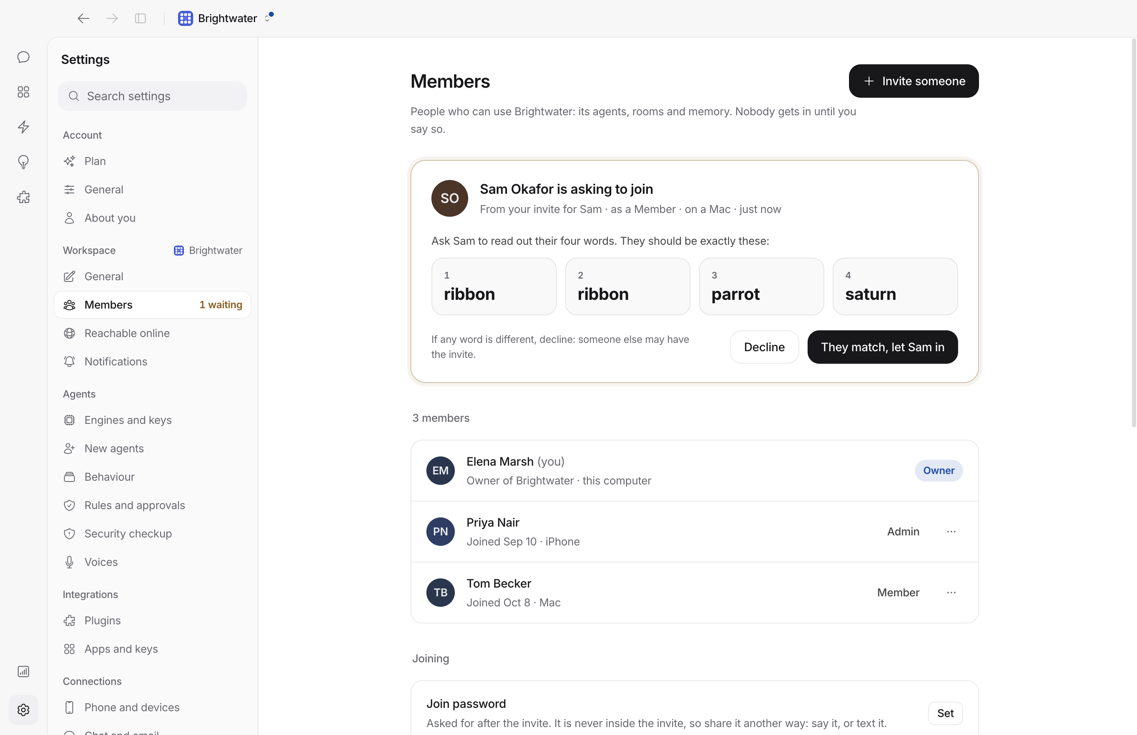Open Engines and keys settings

coord(153,420)
